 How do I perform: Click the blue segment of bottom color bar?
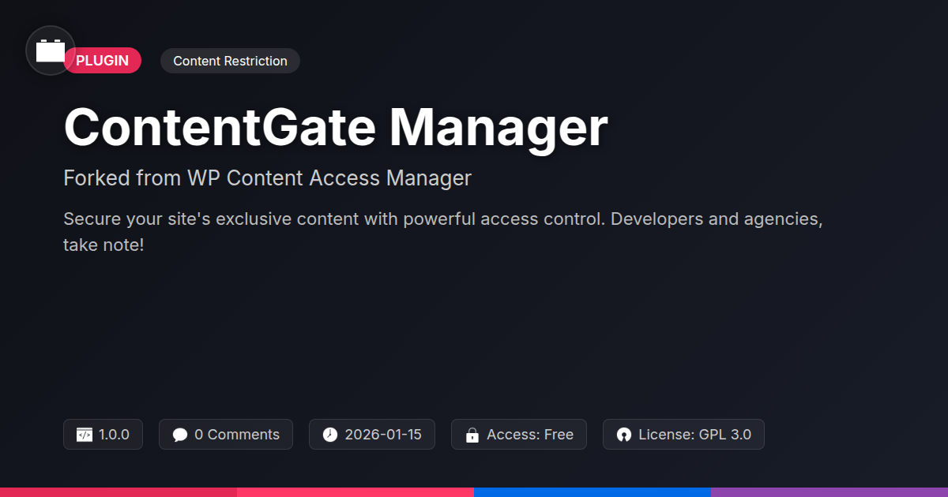tap(592, 492)
